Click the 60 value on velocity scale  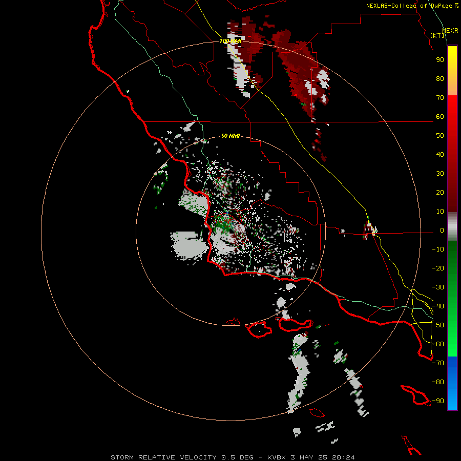coord(440,117)
